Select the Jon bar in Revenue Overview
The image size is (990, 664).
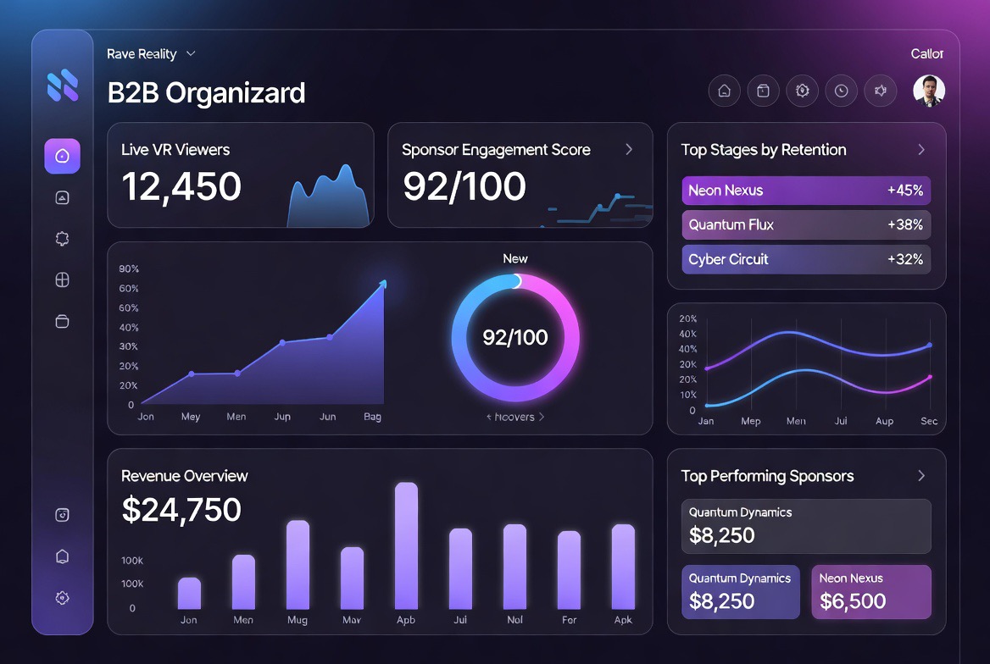[189, 594]
